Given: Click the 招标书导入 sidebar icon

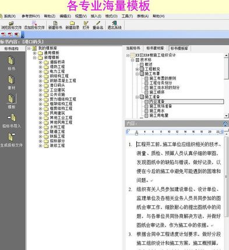Looking at the screenshot, I should (x=12, y=117).
